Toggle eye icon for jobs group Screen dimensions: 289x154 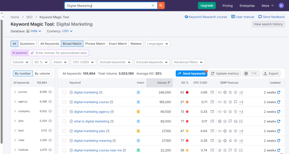(x=50, y=121)
